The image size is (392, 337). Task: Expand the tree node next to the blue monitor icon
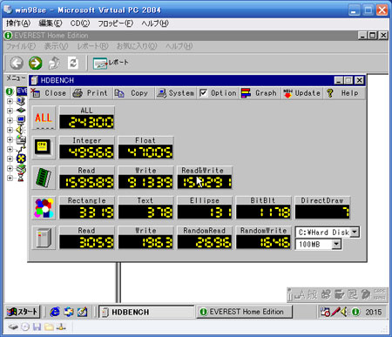pyautogui.click(x=10, y=120)
